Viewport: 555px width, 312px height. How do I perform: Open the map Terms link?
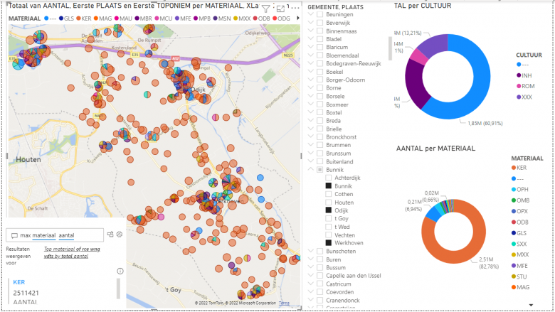(285, 303)
